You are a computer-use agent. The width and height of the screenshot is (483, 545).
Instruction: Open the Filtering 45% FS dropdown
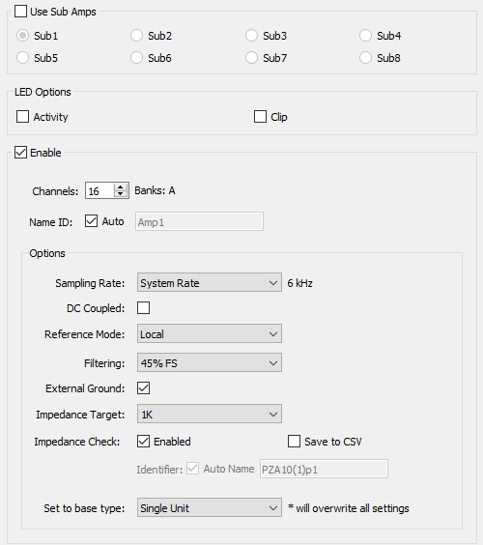click(x=210, y=363)
